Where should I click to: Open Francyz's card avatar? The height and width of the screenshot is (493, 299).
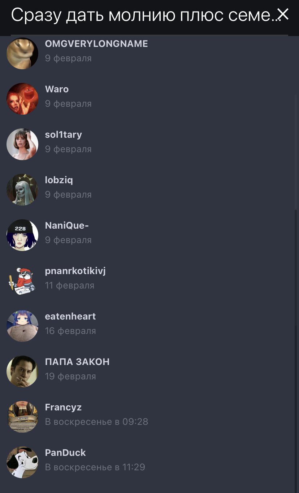(22, 417)
